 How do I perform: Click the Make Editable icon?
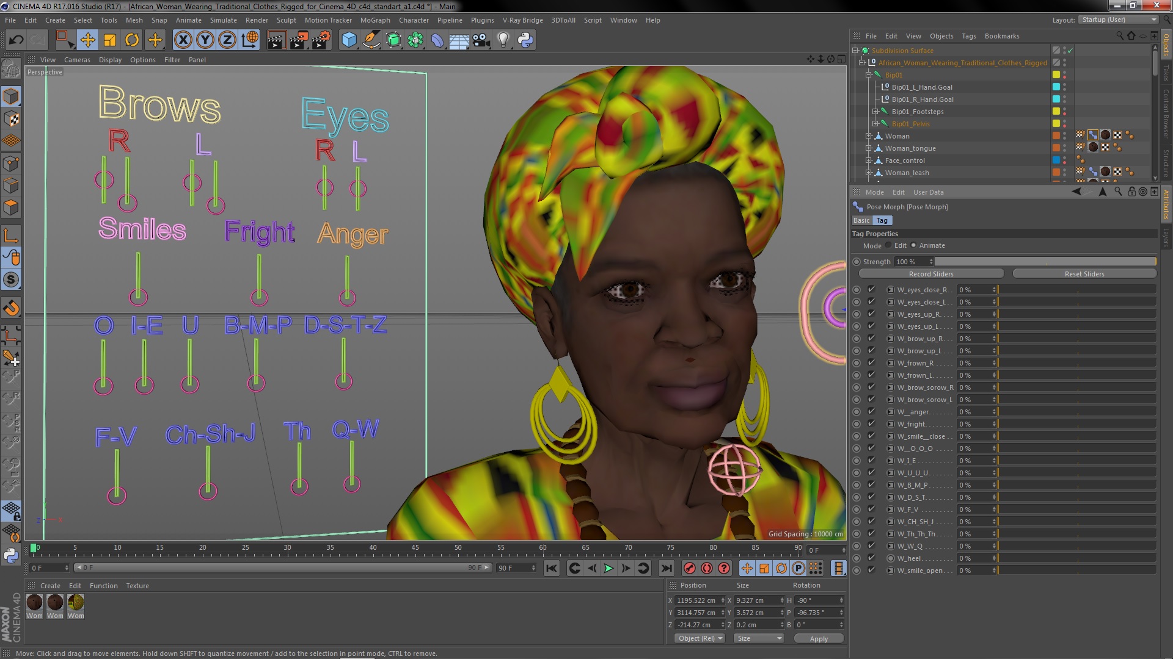(11, 68)
